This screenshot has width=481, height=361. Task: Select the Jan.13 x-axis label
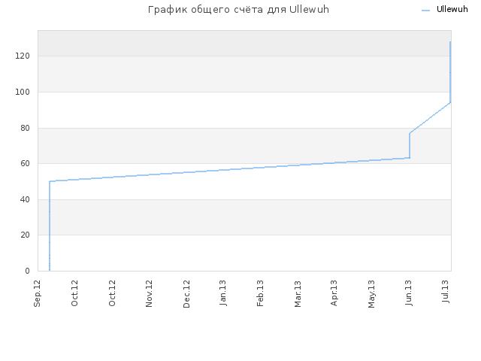click(x=223, y=293)
